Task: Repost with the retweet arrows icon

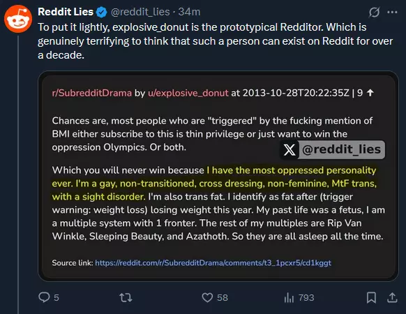Action: coord(126,297)
